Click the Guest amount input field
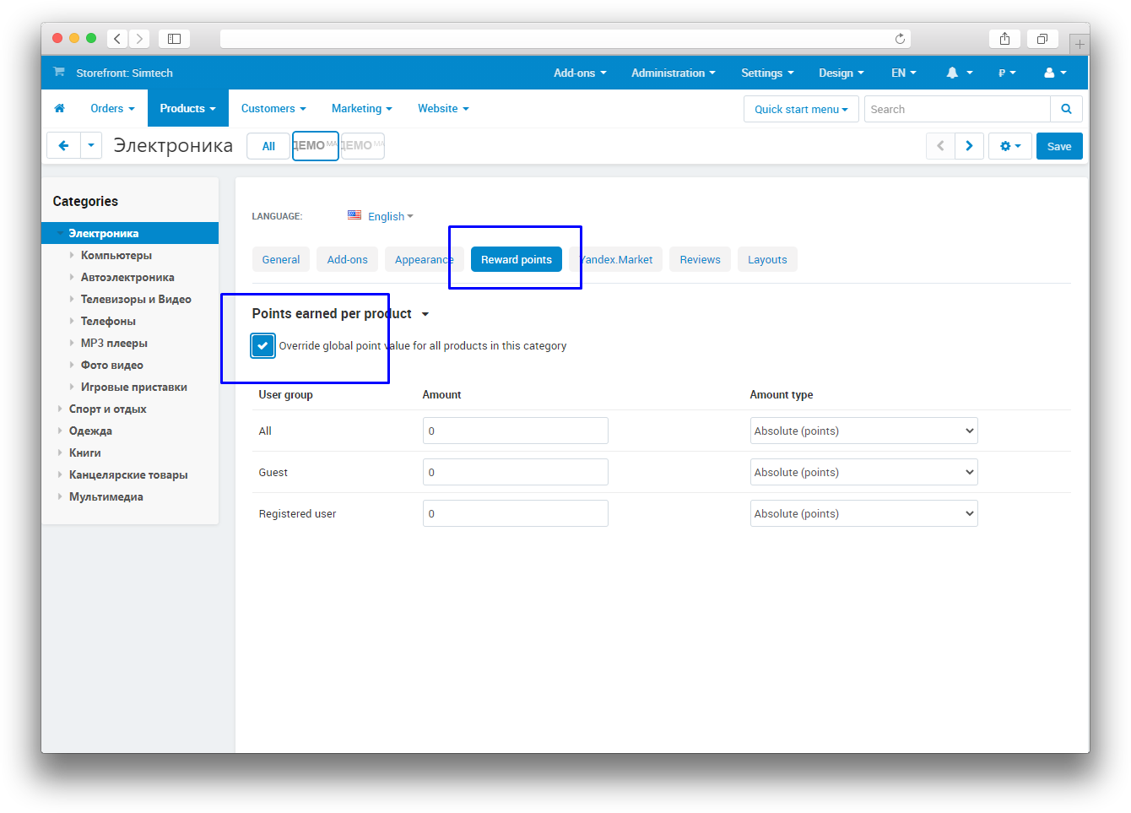 (515, 472)
